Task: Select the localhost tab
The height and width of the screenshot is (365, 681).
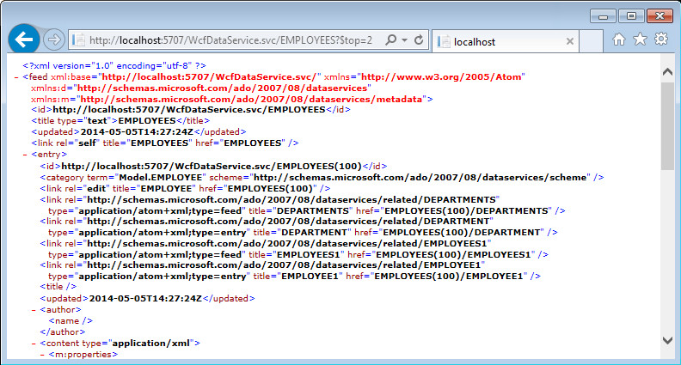Action: point(506,42)
